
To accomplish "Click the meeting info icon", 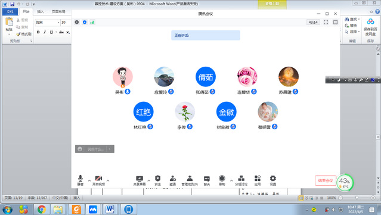I will pyautogui.click(x=77, y=22).
